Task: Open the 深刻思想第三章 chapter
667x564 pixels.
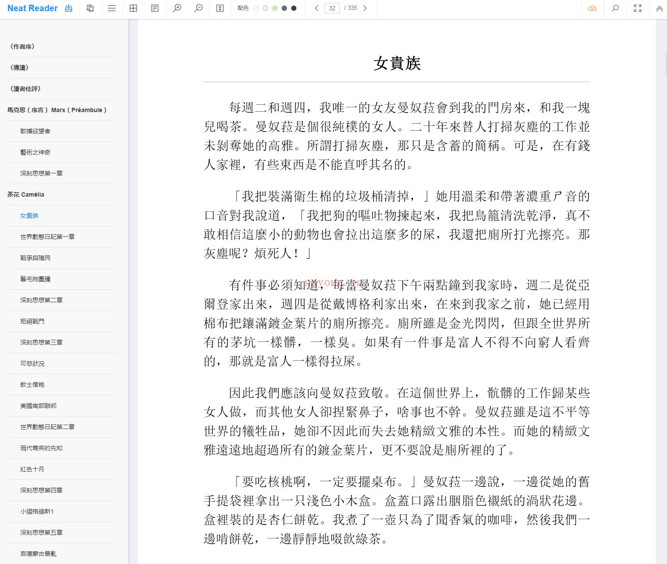Action: tap(41, 342)
